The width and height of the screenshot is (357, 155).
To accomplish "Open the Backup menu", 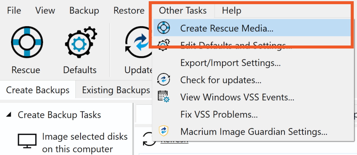I will point(84,11).
